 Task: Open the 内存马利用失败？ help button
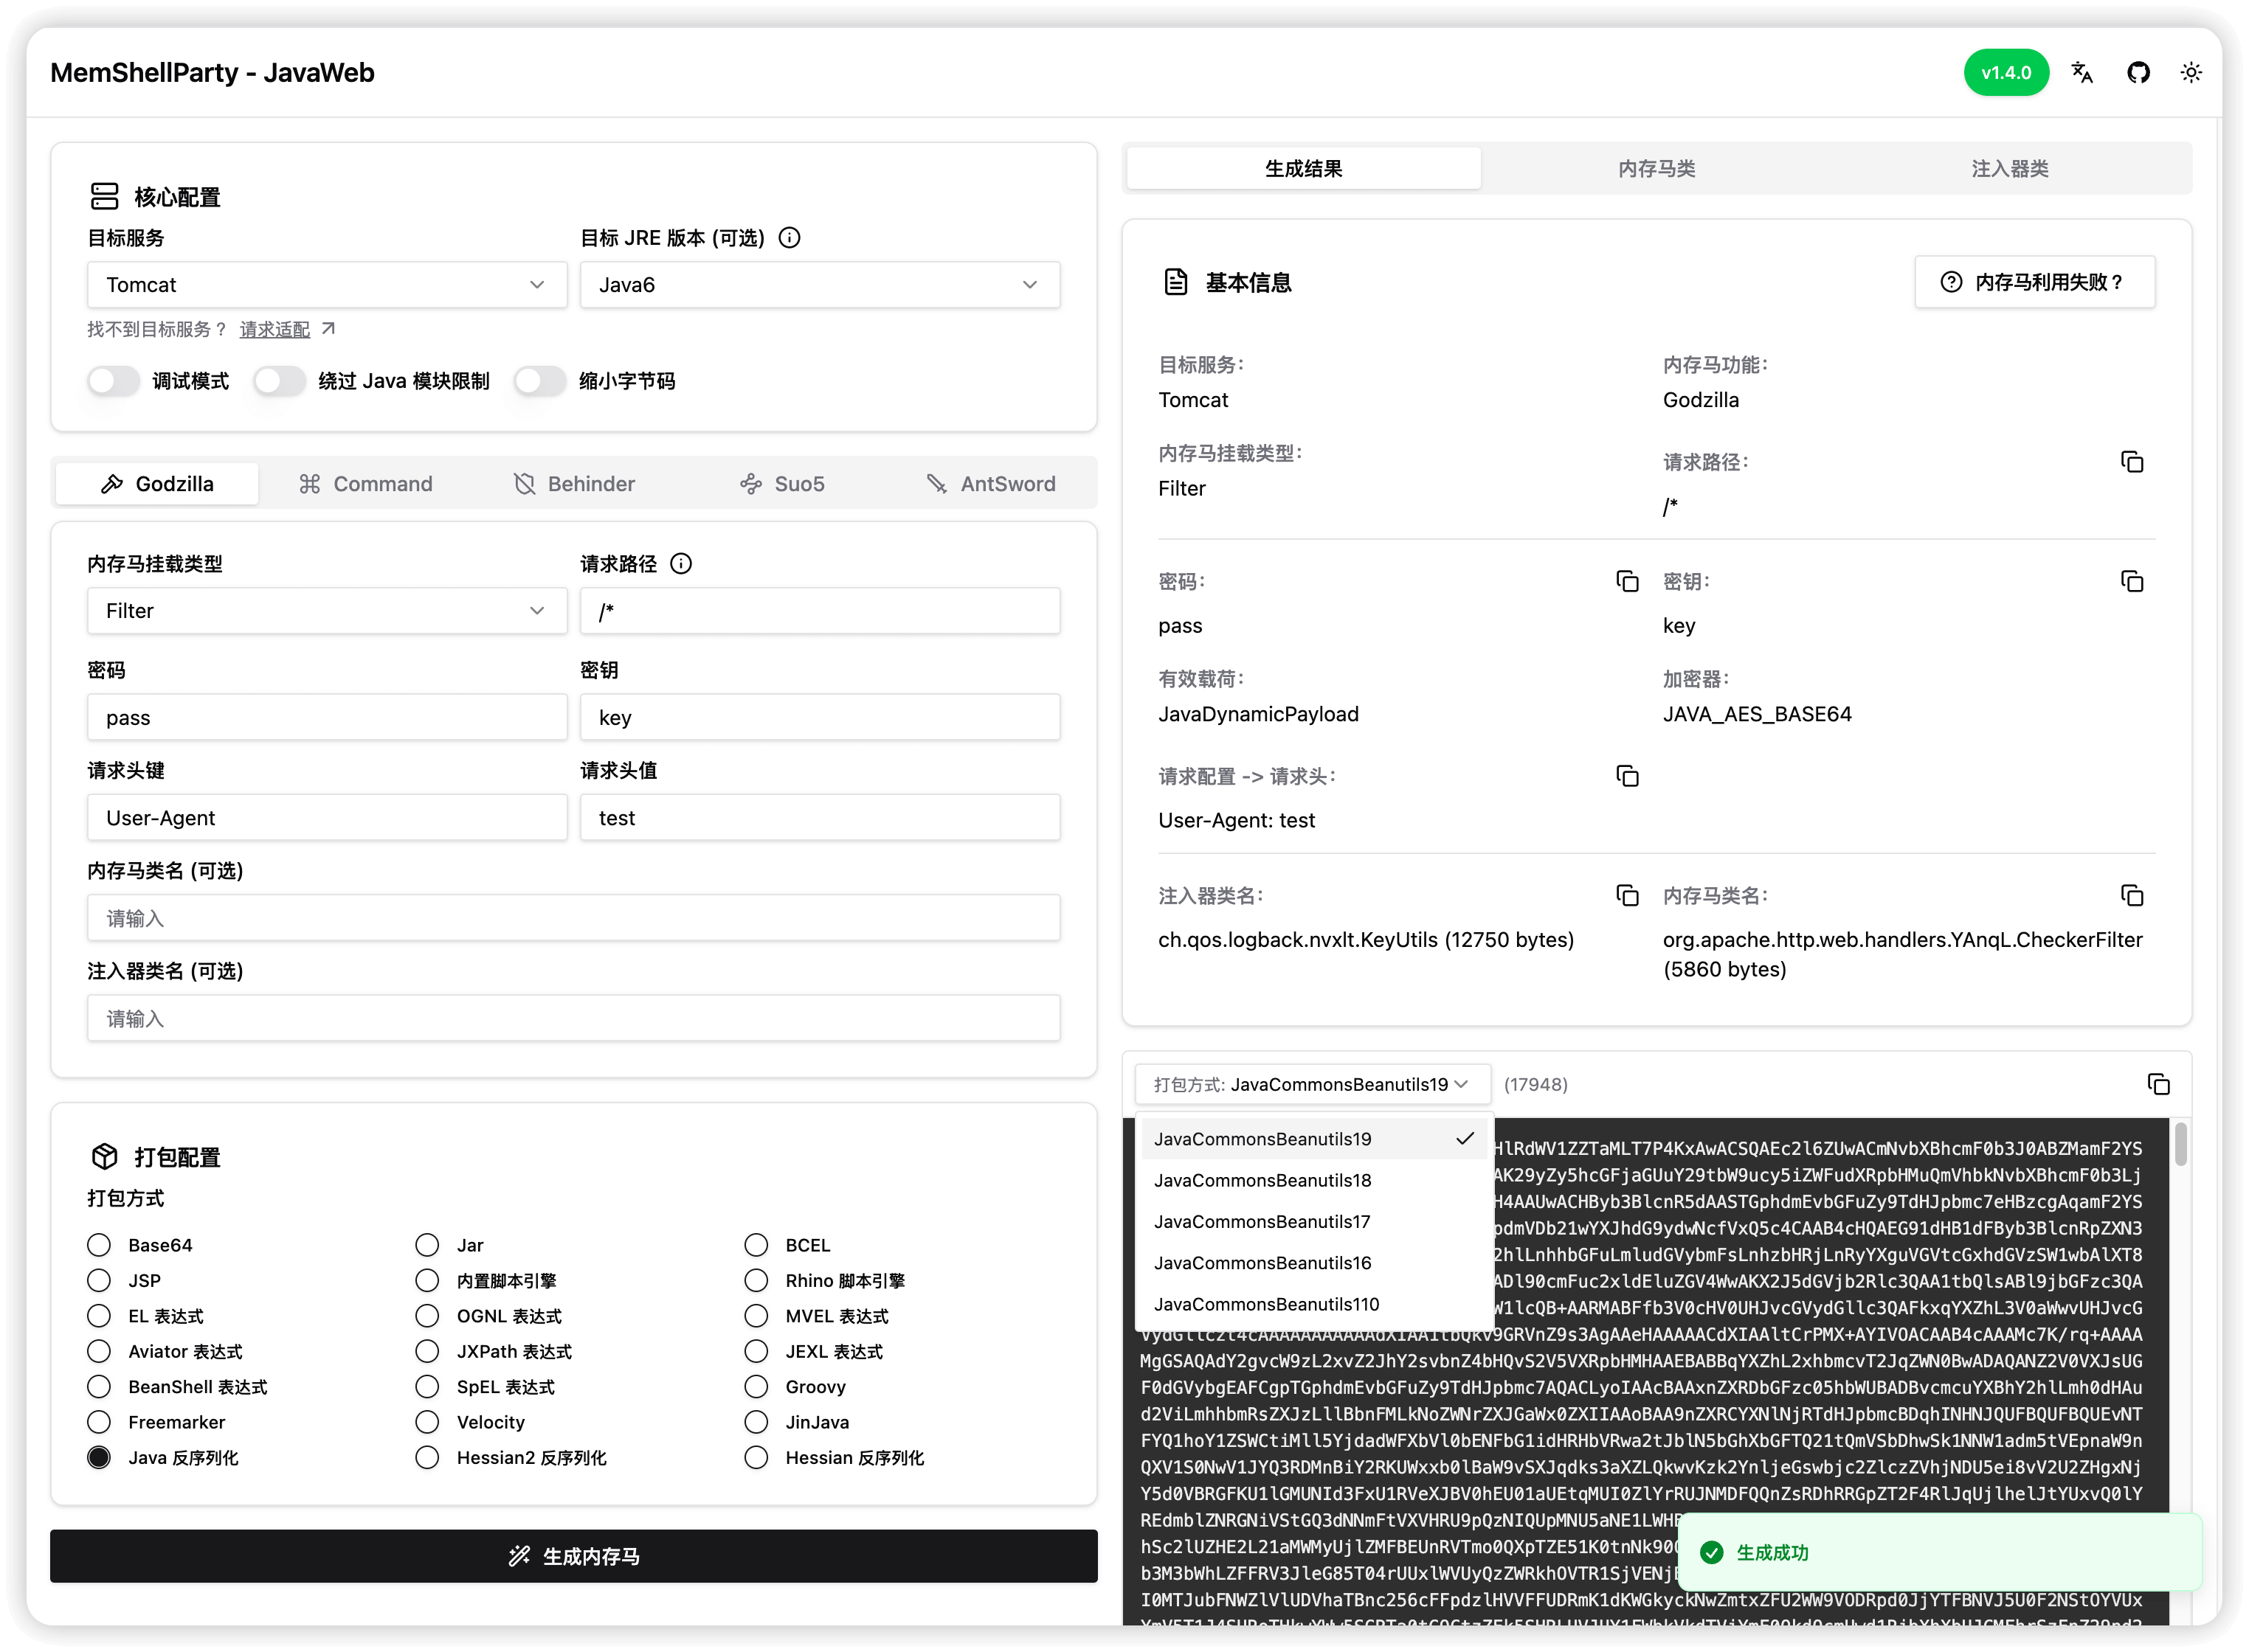pos(2035,283)
